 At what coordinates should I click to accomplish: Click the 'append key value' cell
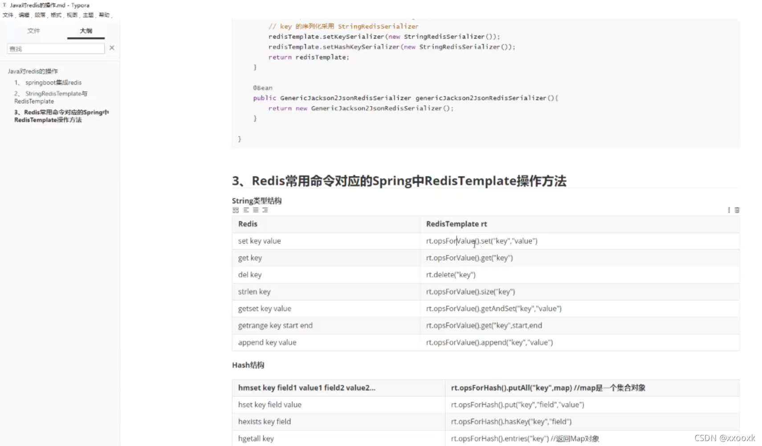(x=326, y=342)
